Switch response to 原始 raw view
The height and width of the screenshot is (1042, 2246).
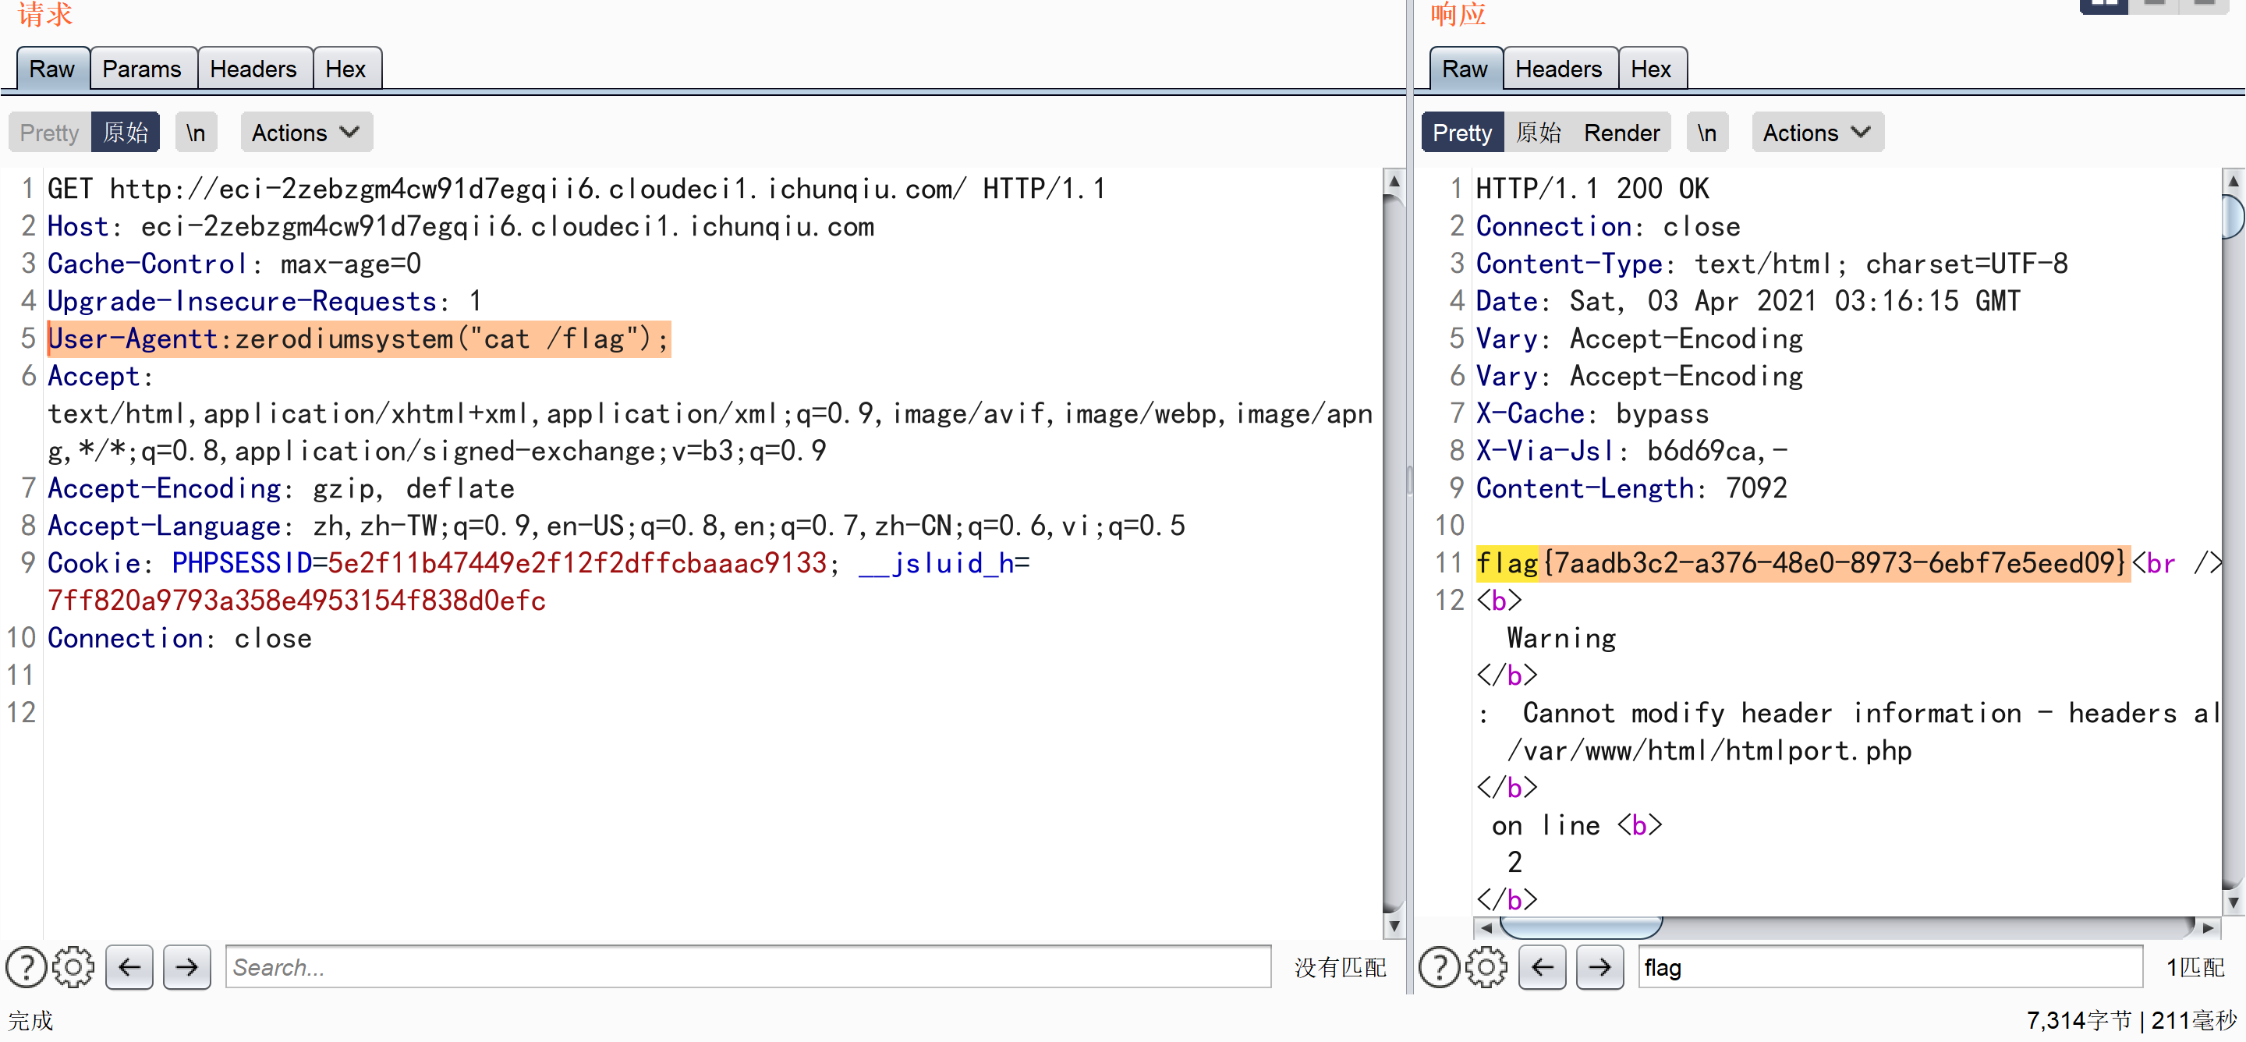click(x=1538, y=133)
